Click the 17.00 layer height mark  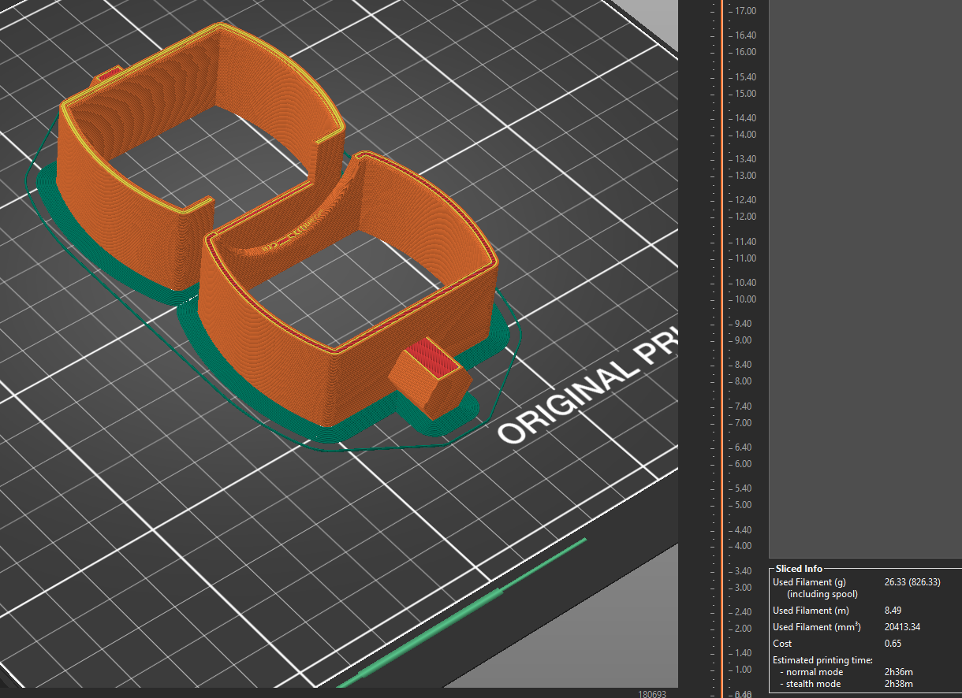pyautogui.click(x=745, y=11)
